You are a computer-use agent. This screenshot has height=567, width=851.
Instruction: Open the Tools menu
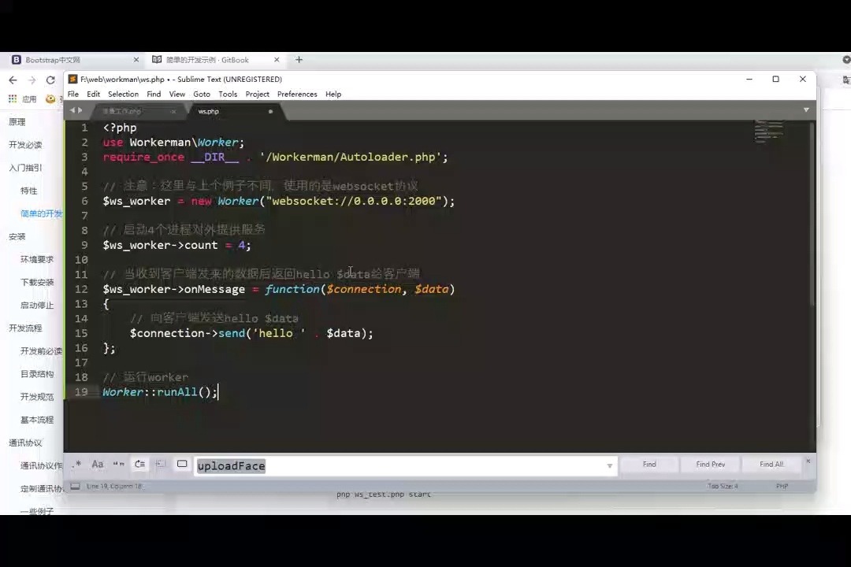[x=228, y=94]
